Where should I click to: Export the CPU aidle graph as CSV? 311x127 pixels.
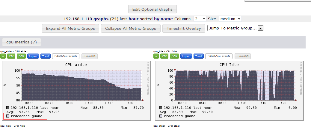tap(11, 56)
